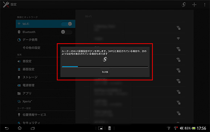
Task: Turn off the Wi-Fi switch
Action: pos(67,24)
